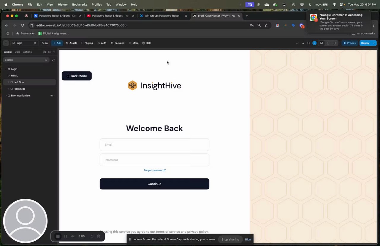Click the site info icon in address bar
The height and width of the screenshot is (246, 380).
point(32,25)
